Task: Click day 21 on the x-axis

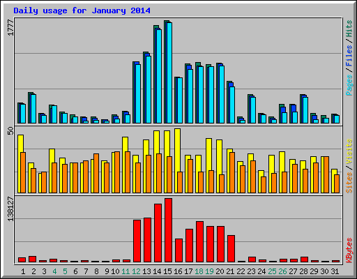Action: (x=230, y=271)
